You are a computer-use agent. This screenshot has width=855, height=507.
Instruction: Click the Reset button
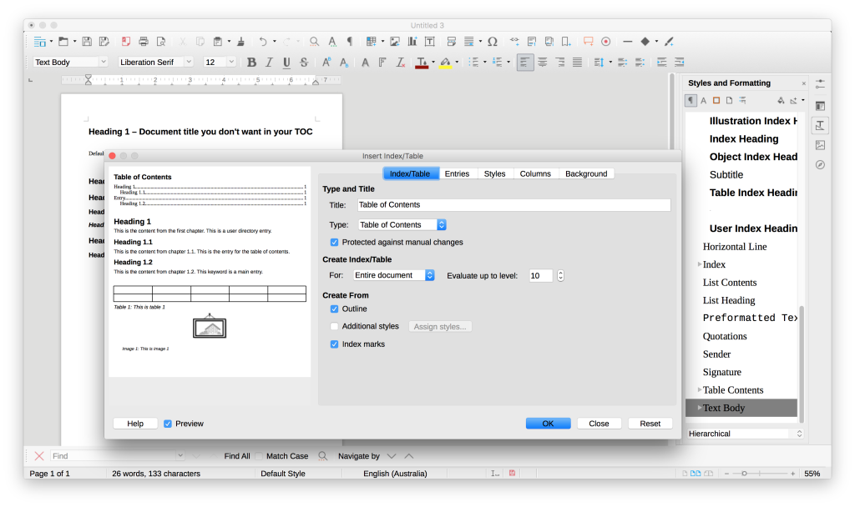tap(650, 423)
